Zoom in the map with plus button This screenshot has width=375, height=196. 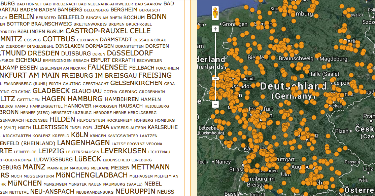215,29
